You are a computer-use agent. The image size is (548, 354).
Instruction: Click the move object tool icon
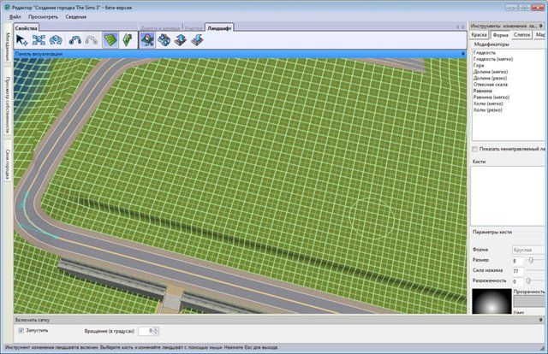click(39, 39)
